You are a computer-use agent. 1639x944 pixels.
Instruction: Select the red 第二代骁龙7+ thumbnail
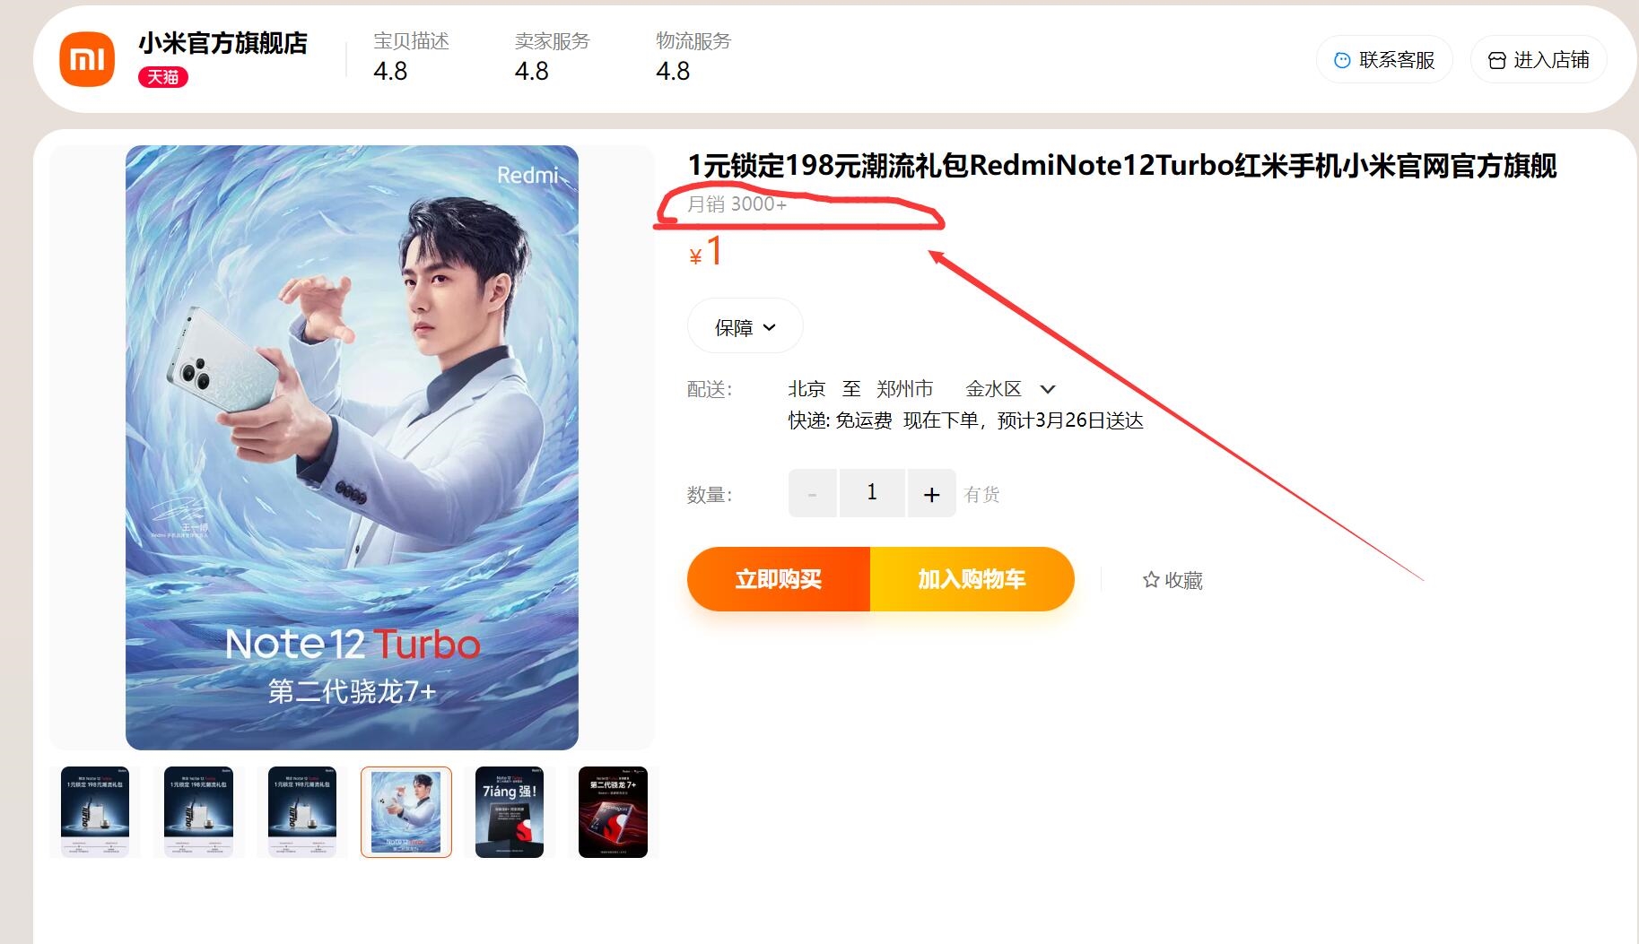tap(613, 812)
